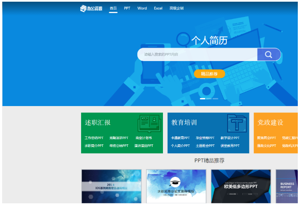302x205 pixels.
Task: Select the second banner carousel indicator
Action: pos(209,99)
